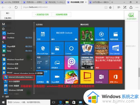Open the purple OneNote tile

101,77
